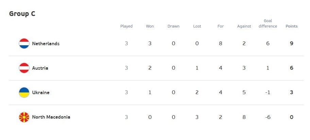This screenshot has height=140, width=310.
Task: Open the Netherlands team link
Action: [46, 43]
